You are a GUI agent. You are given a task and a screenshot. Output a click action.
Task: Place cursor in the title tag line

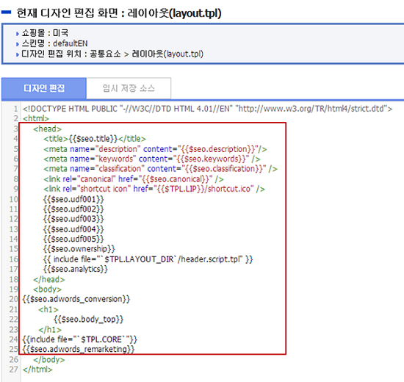(95, 139)
